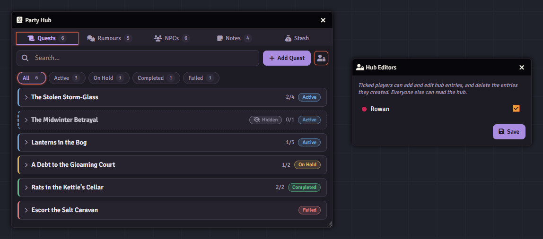Click the 2/4 progress on Stolen Storm-Glass

[290, 97]
